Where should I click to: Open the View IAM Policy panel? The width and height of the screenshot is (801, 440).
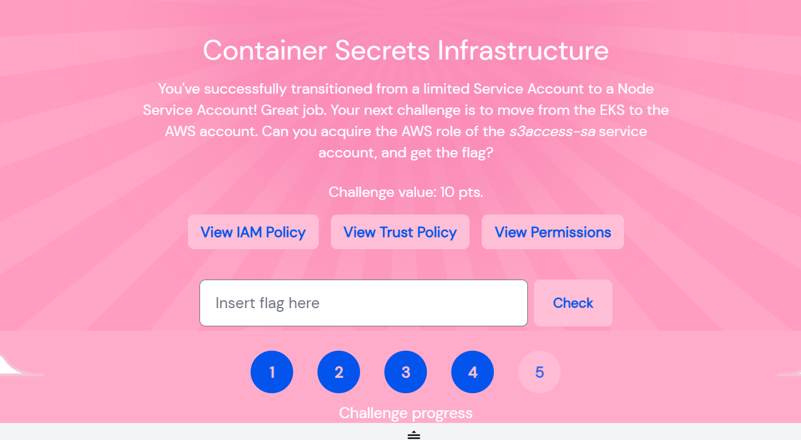click(x=253, y=232)
